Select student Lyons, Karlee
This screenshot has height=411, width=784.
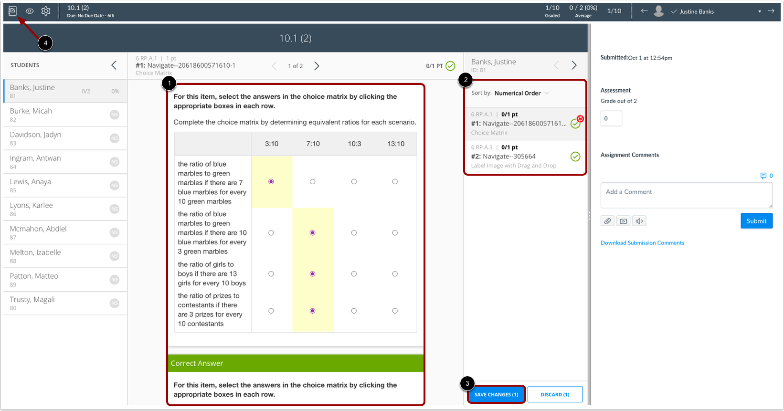click(x=65, y=209)
